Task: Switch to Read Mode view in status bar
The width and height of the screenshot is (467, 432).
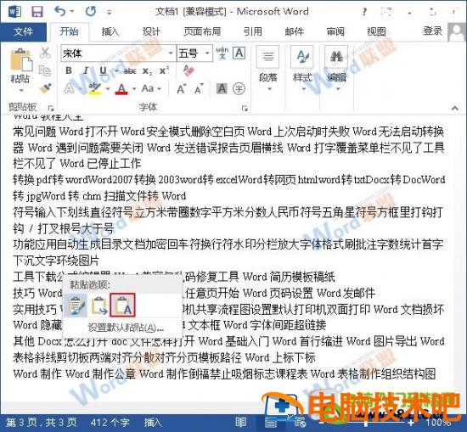Action: point(240,422)
